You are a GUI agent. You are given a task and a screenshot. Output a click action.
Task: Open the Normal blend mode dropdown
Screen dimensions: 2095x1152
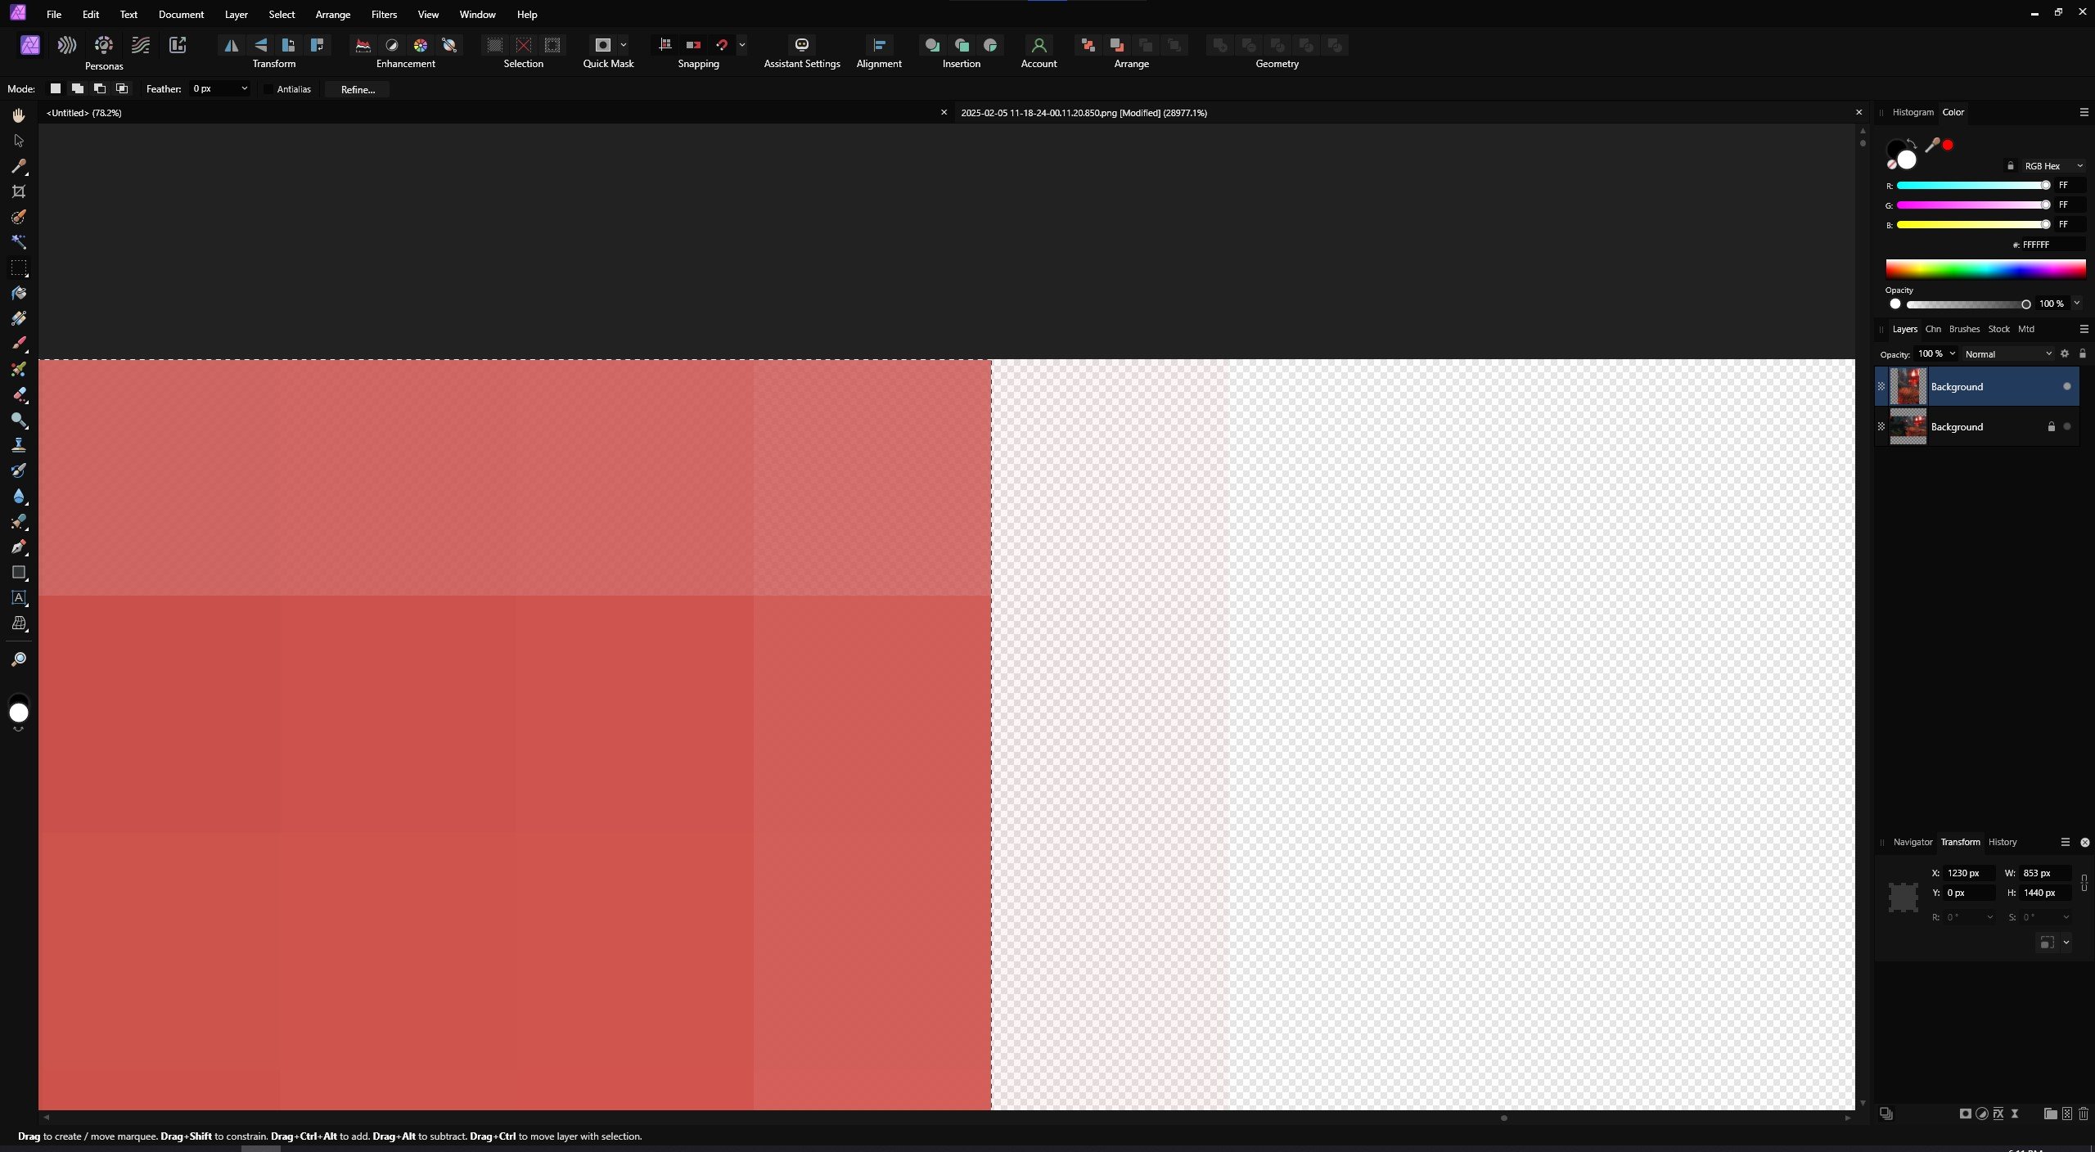pos(2008,354)
